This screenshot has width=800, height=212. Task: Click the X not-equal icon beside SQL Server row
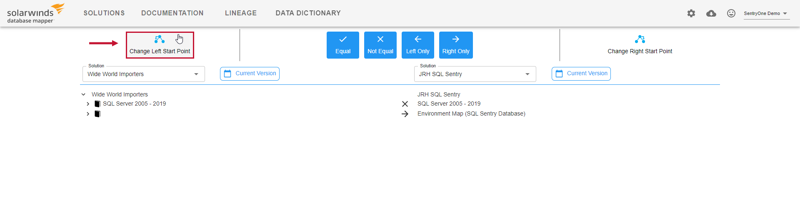[x=405, y=104]
